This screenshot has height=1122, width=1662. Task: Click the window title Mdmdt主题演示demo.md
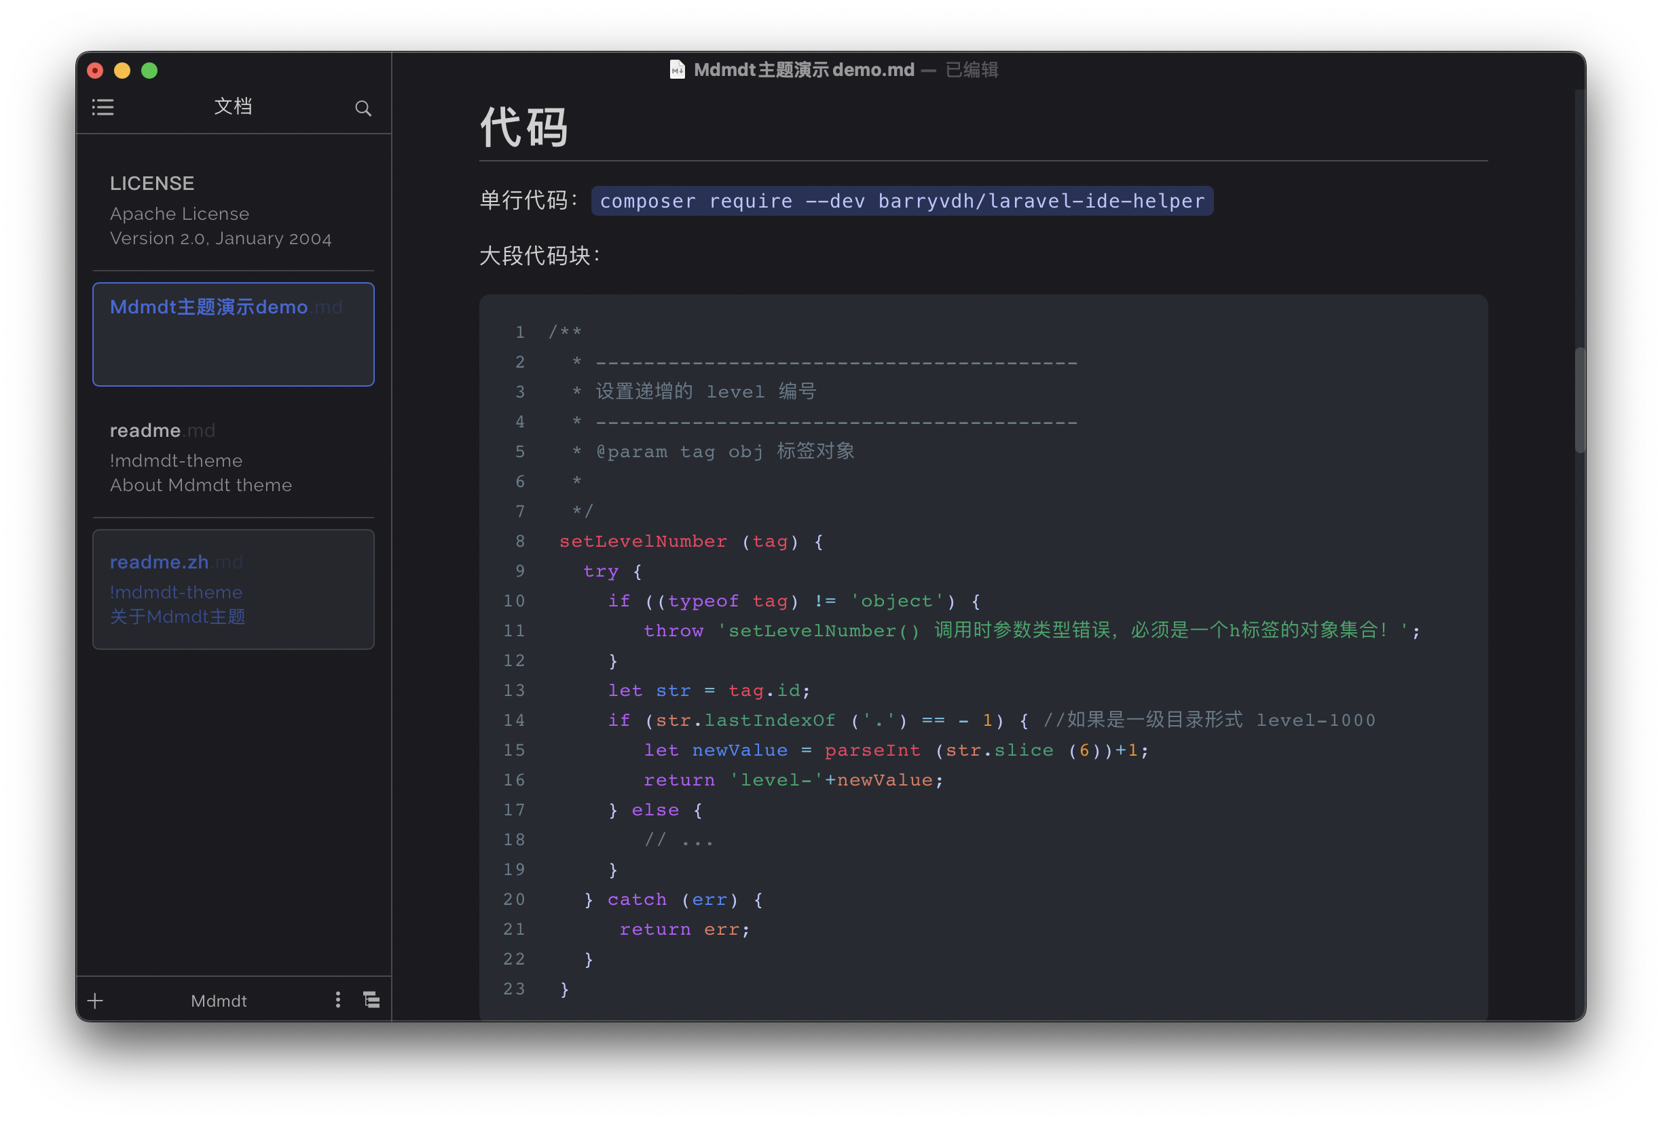tap(804, 69)
